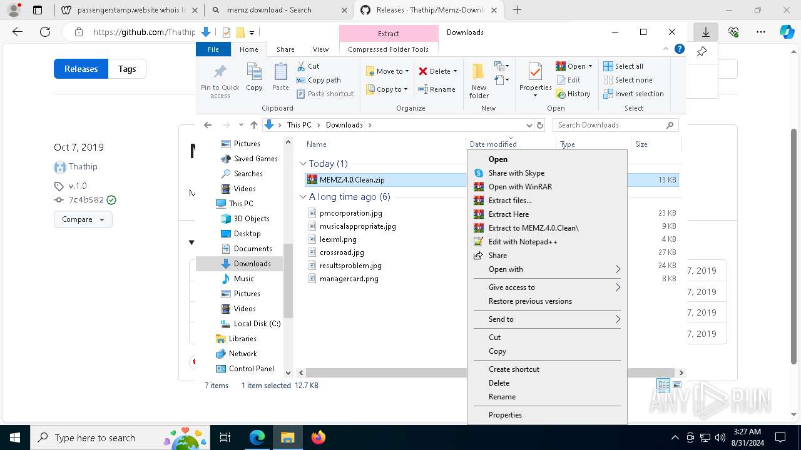Minimize the ribbon with chevron
The image size is (801, 450).
pyautogui.click(x=666, y=49)
